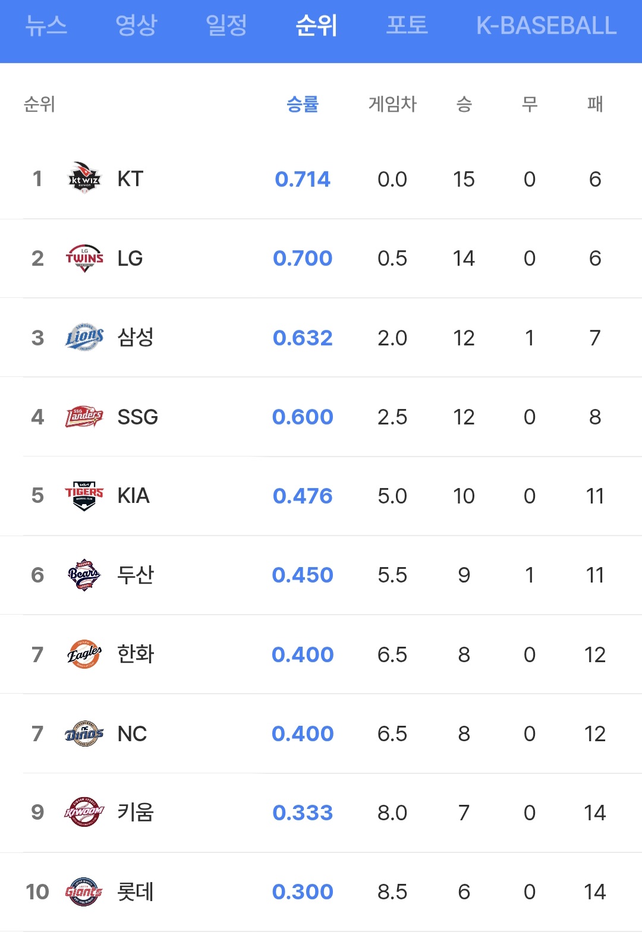Image resolution: width=642 pixels, height=935 pixels.
Task: Open the 포토 tab
Action: (407, 26)
